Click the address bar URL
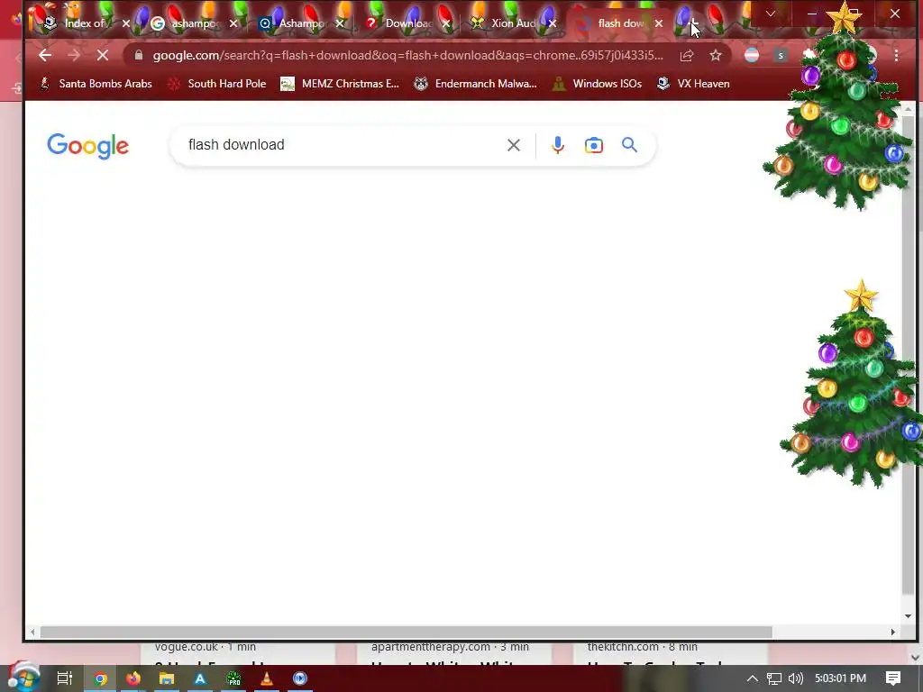Image resolution: width=923 pixels, height=692 pixels. 407,55
